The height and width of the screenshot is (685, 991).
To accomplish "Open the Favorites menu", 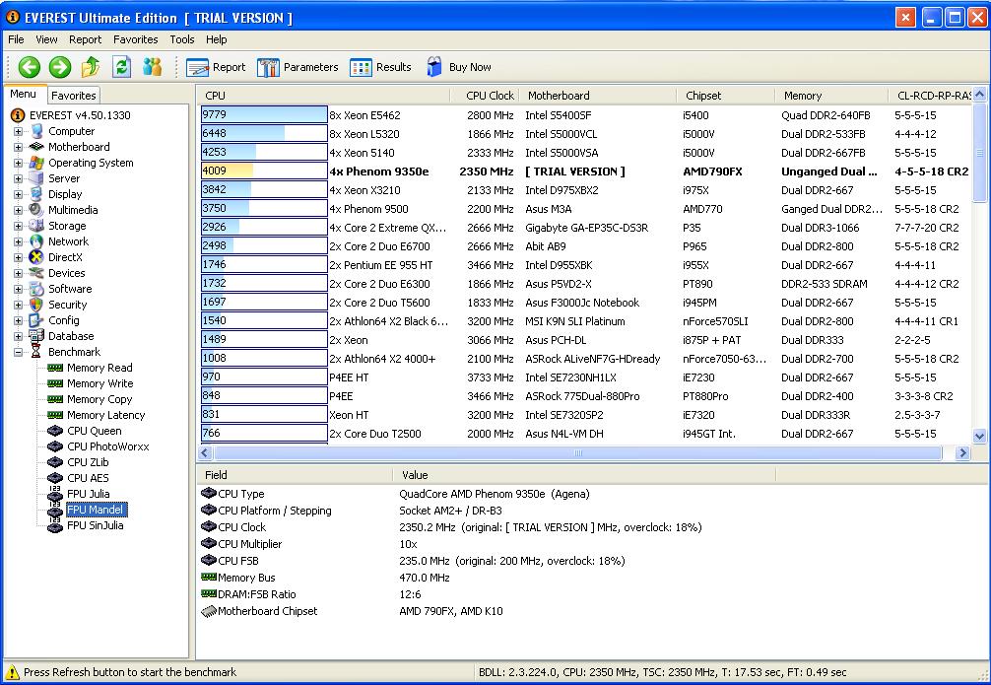I will click(135, 39).
